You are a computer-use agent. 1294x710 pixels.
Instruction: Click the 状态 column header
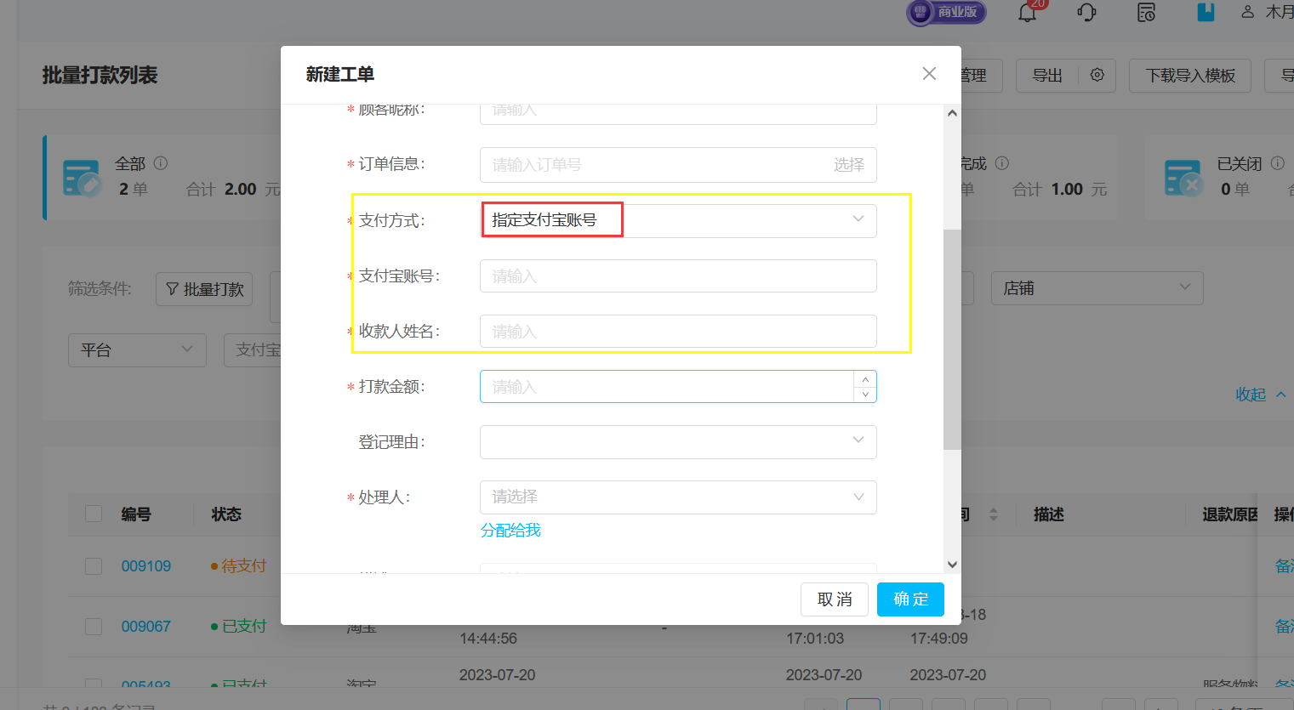pyautogui.click(x=226, y=514)
